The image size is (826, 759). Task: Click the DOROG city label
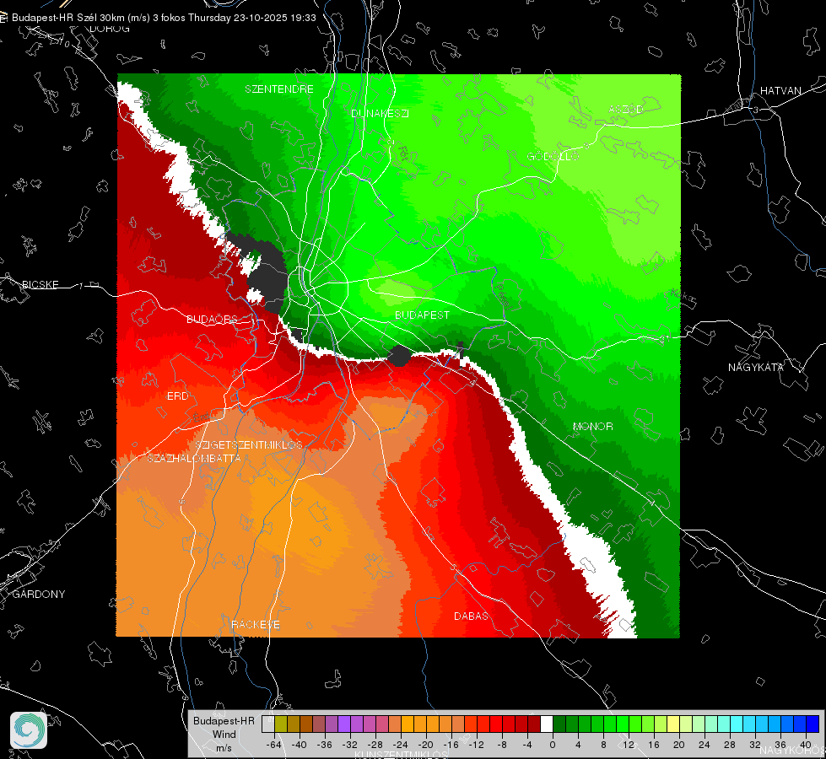[110, 29]
